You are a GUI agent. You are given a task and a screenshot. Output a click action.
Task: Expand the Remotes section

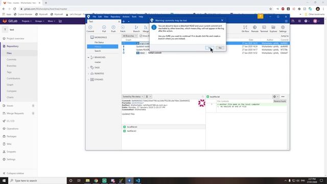click(88, 74)
